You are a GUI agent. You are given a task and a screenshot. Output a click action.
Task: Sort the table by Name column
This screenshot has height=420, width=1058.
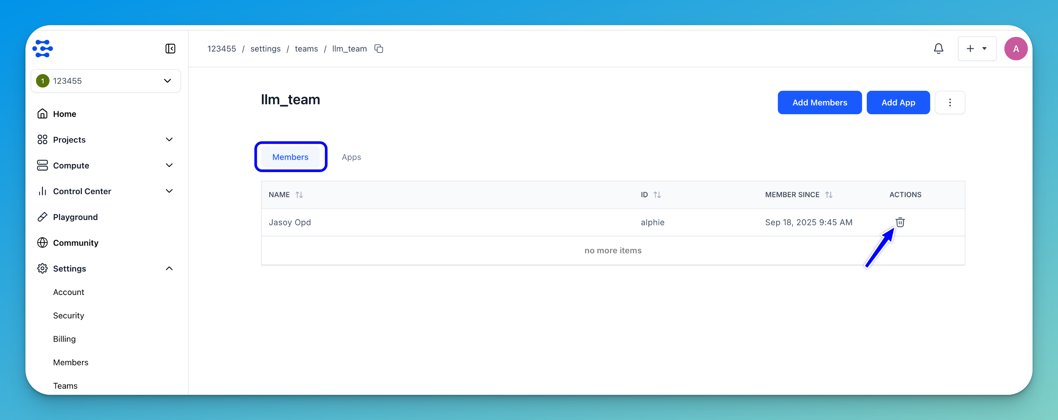click(299, 195)
